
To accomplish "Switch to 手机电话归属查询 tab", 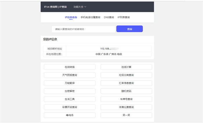I will pos(90,17).
